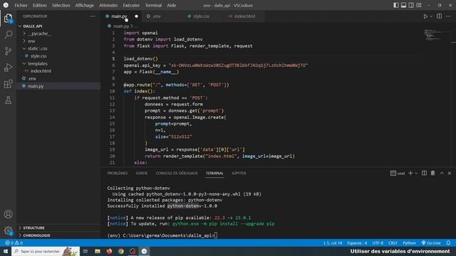
Task: Expand the STRUCTURE section
Action: (33, 228)
